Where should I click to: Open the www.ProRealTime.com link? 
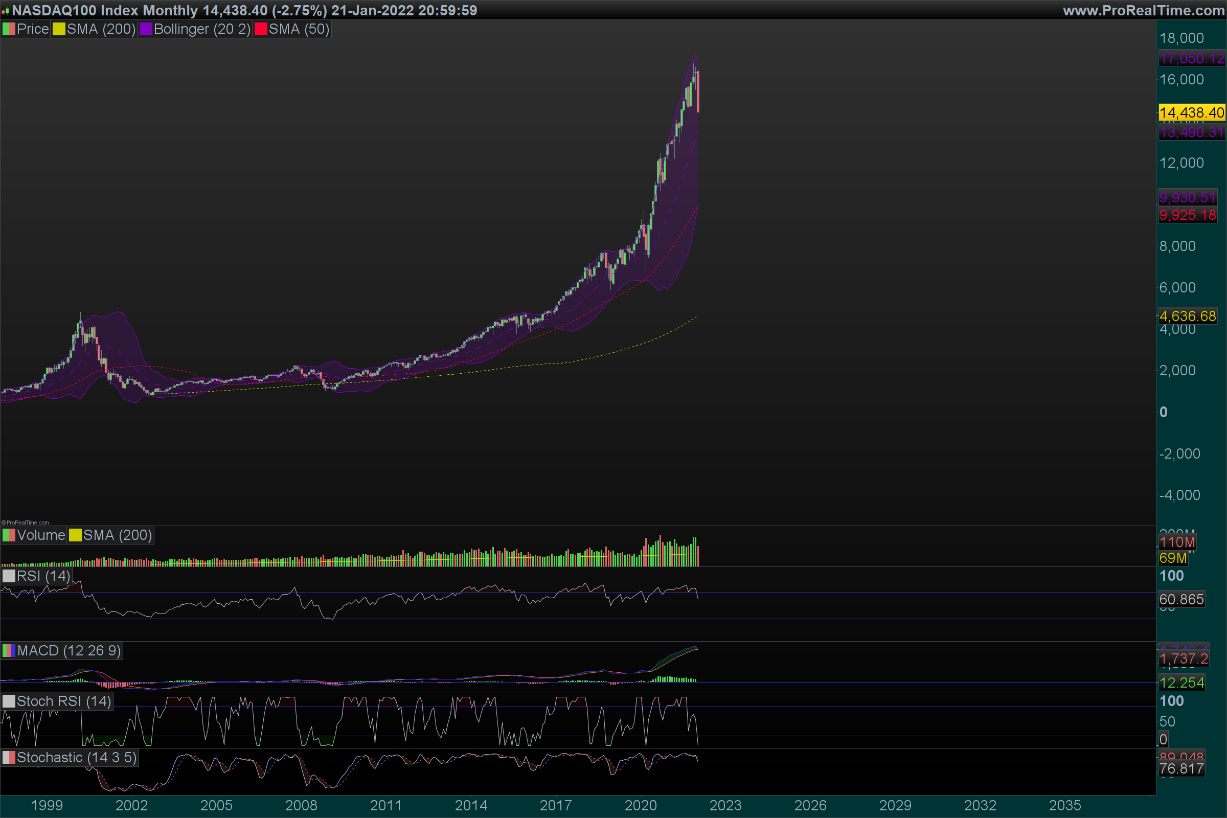point(1143,10)
